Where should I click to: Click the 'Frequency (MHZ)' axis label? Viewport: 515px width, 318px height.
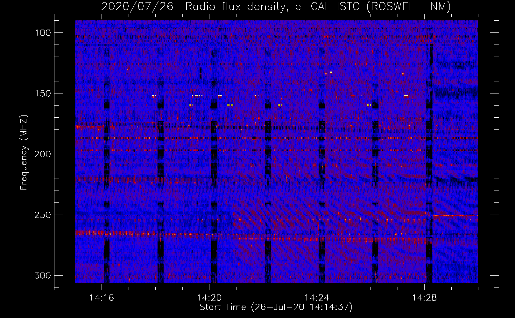coord(24,153)
